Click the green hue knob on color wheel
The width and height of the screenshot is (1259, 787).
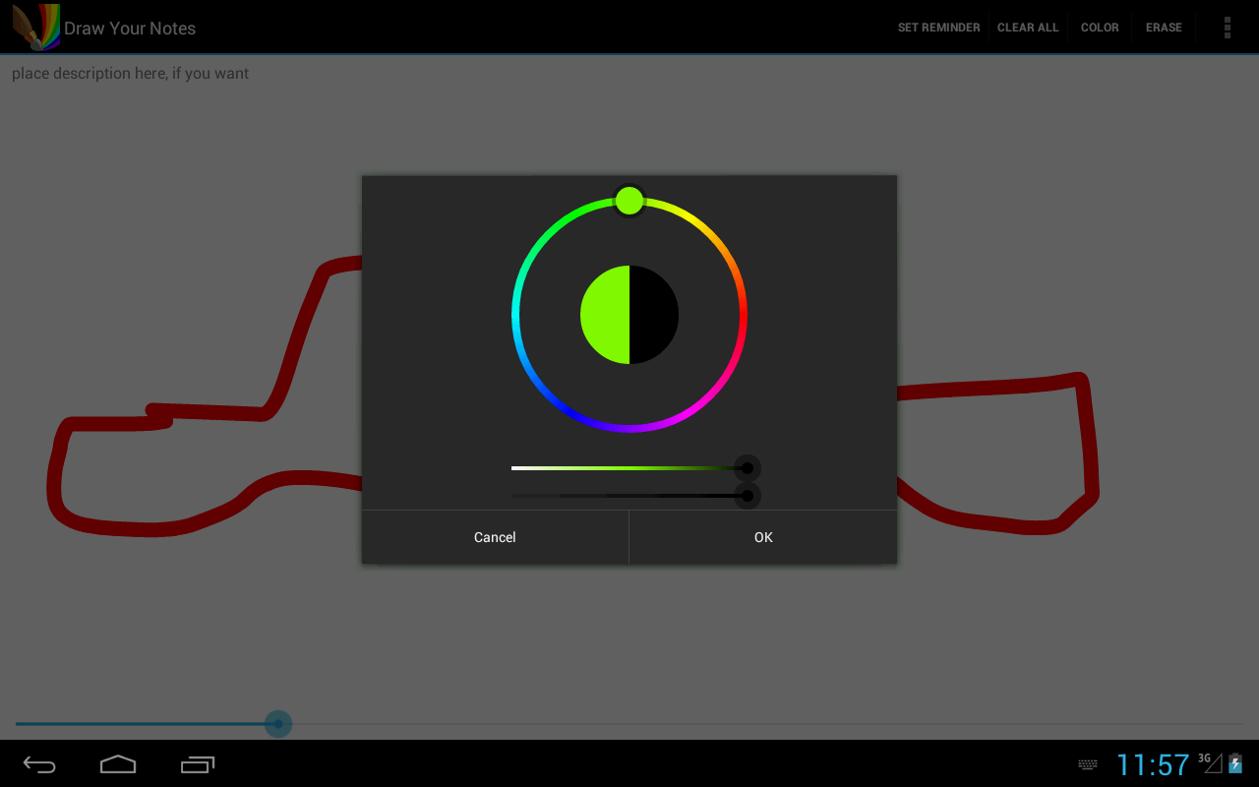[629, 201]
